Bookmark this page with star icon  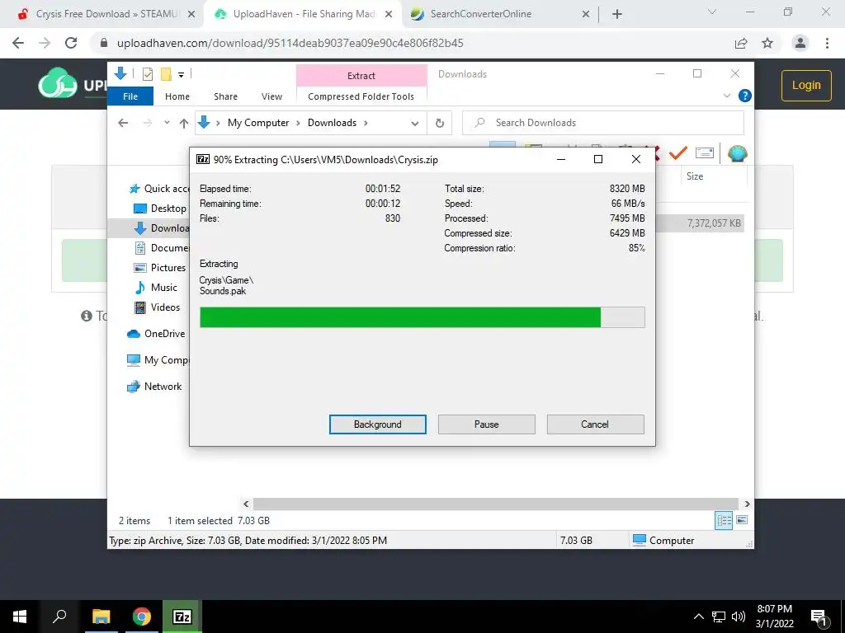[767, 43]
